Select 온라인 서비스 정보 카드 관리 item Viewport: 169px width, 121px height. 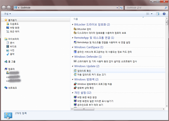pos(104,52)
